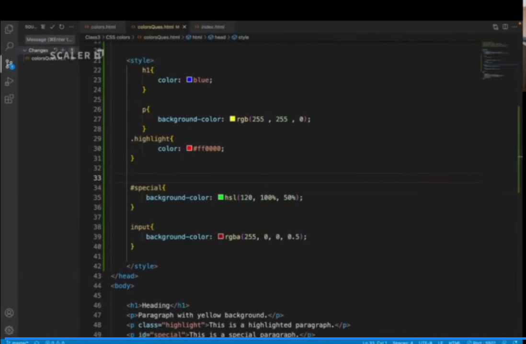
Task: Open Source Control panel's ellipsis menu
Action: (x=71, y=27)
